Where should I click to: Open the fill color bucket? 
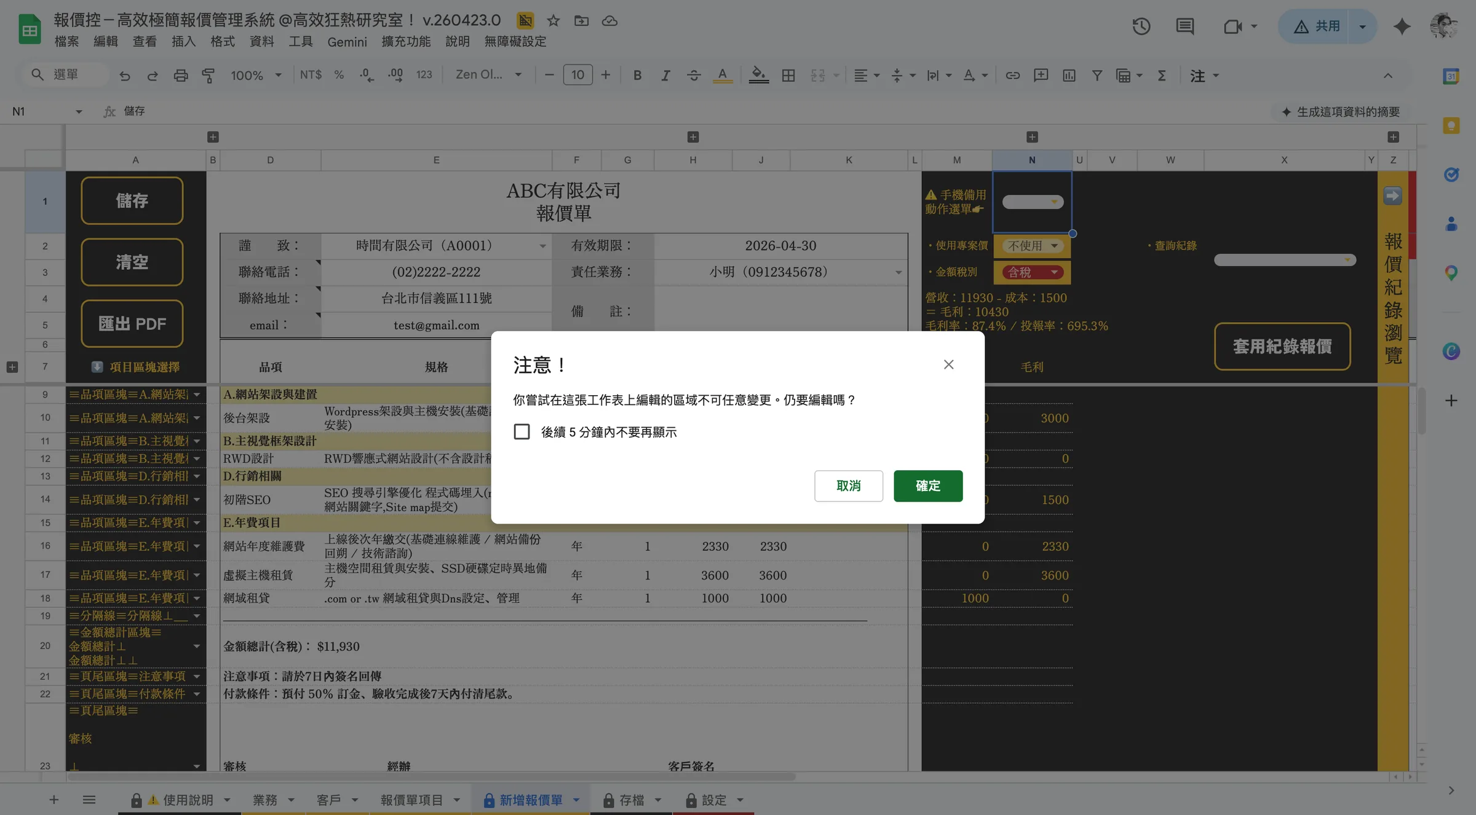759,75
